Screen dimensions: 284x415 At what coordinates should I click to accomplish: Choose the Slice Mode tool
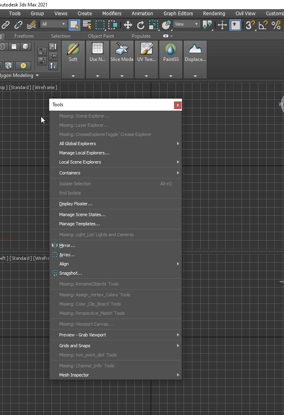[x=122, y=52]
